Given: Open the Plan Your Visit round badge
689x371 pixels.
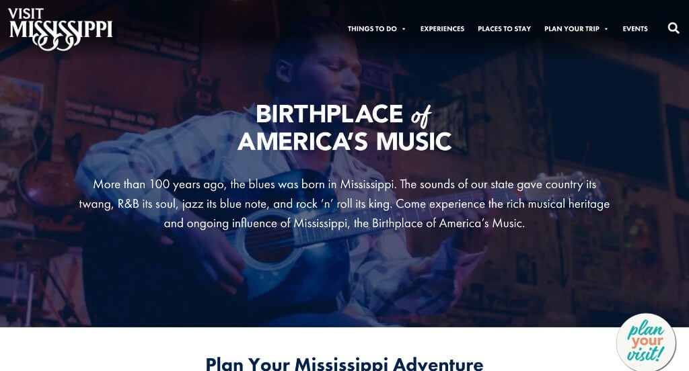Looking at the screenshot, I should [646, 343].
